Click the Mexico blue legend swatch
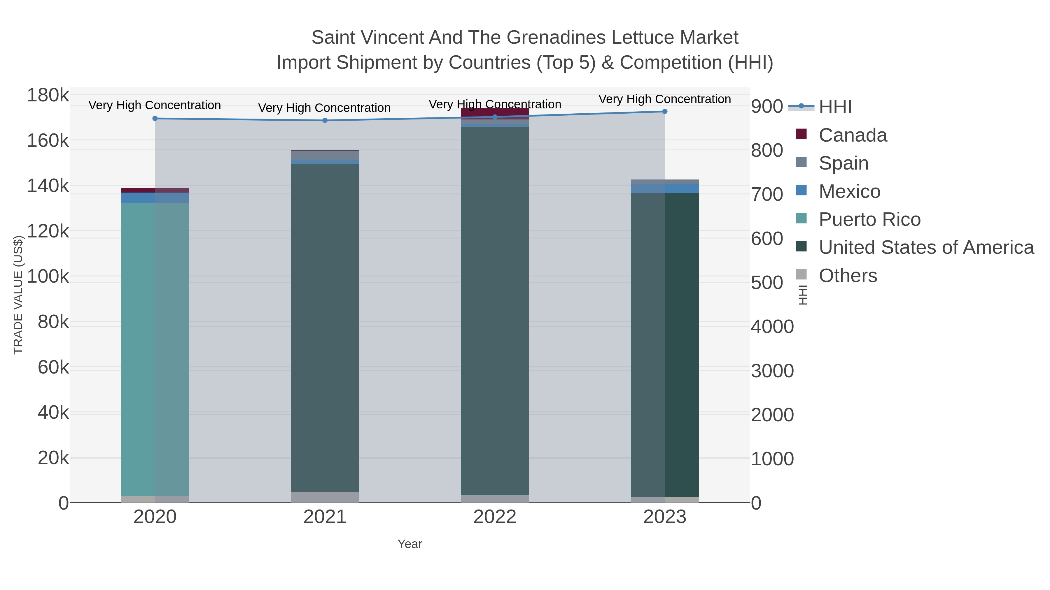Screen dimensions: 1050x590 [x=801, y=191]
